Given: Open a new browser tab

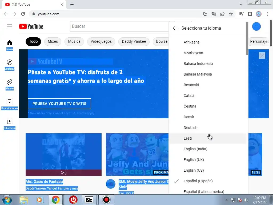Looking at the screenshot, I should [72, 5].
